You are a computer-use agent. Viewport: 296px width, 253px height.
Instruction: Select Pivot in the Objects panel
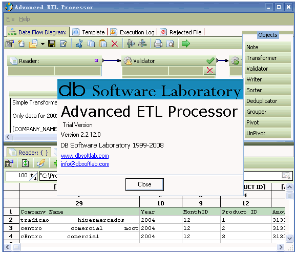click(x=268, y=122)
